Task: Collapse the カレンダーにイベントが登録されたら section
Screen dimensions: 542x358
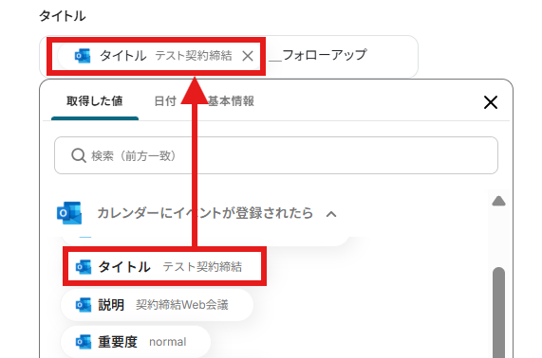Action: pos(330,214)
